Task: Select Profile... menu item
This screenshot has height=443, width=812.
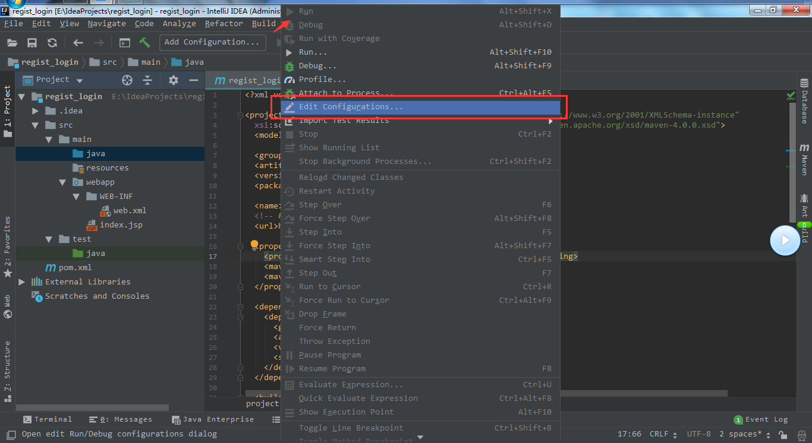Action: point(420,80)
